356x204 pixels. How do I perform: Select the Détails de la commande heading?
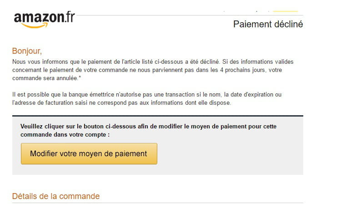55,196
